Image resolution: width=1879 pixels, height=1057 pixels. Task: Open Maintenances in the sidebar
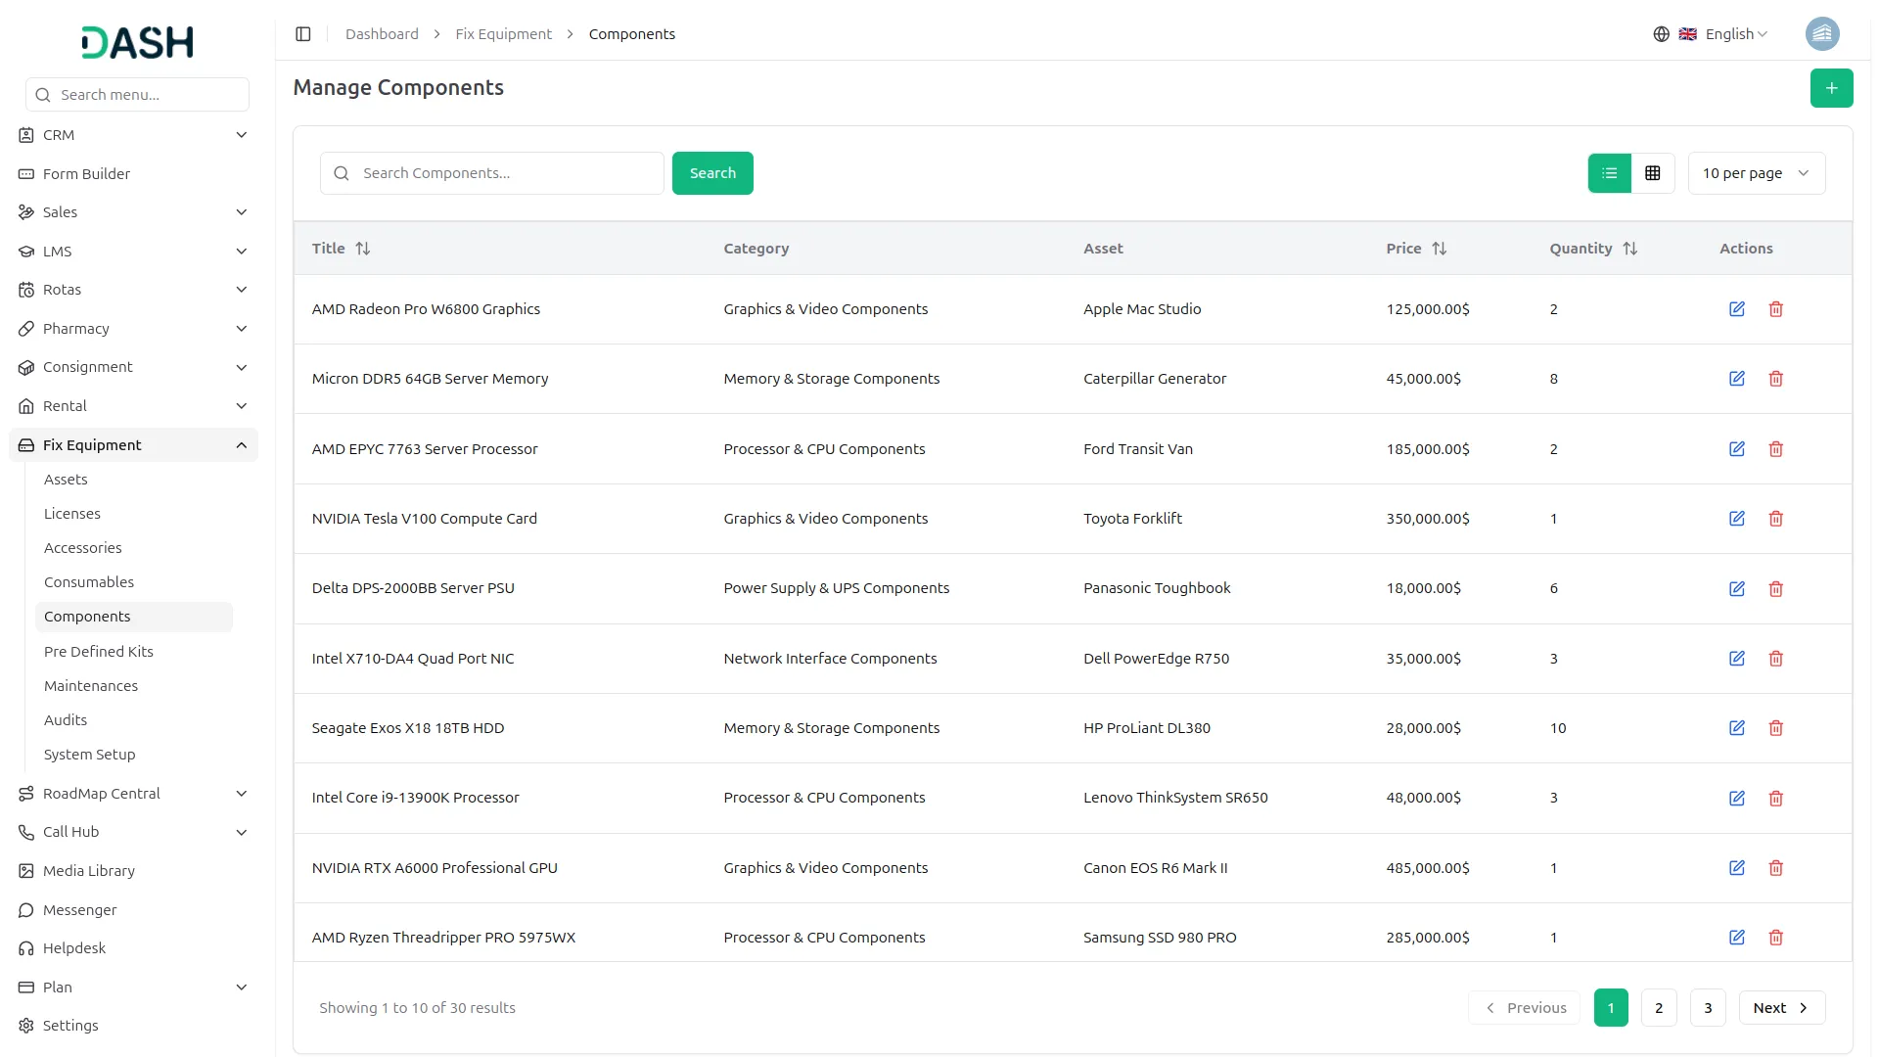[x=91, y=686]
